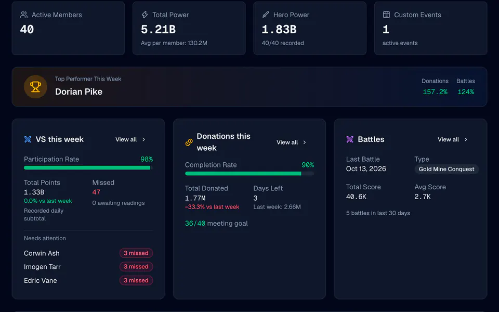Click the Hero Power sword icon
This screenshot has height=312, width=499.
[x=266, y=15]
